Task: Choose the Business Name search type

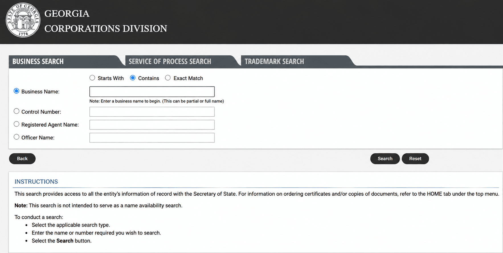Action: click(x=17, y=91)
